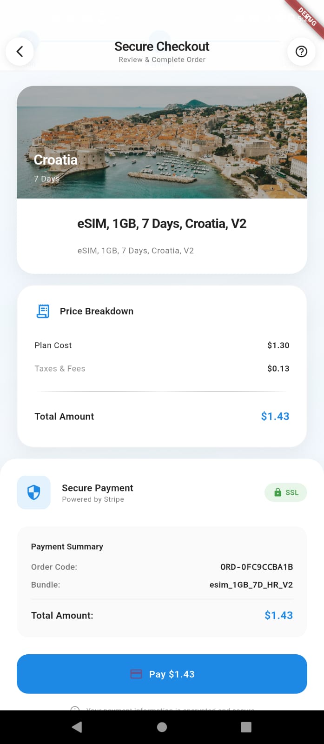Image resolution: width=324 pixels, height=744 pixels.
Task: Tap the back arrow button
Action: pyautogui.click(x=20, y=51)
